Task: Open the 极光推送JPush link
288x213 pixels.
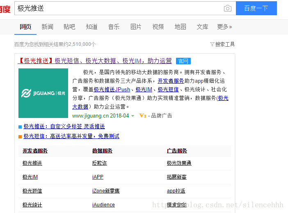Action: (x=112, y=90)
